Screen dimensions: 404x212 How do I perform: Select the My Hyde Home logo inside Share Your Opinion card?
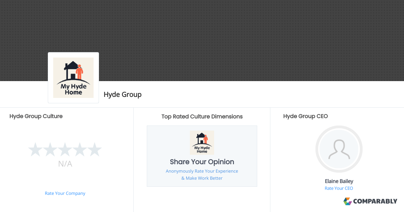coord(202,142)
